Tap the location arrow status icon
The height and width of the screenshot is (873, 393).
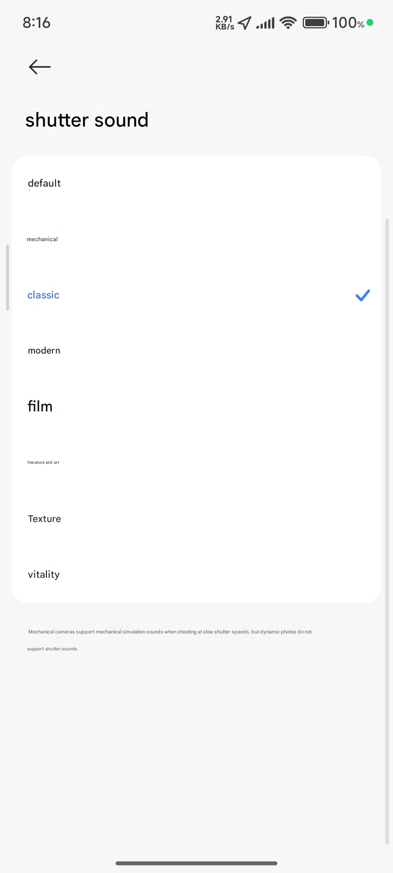pos(245,23)
